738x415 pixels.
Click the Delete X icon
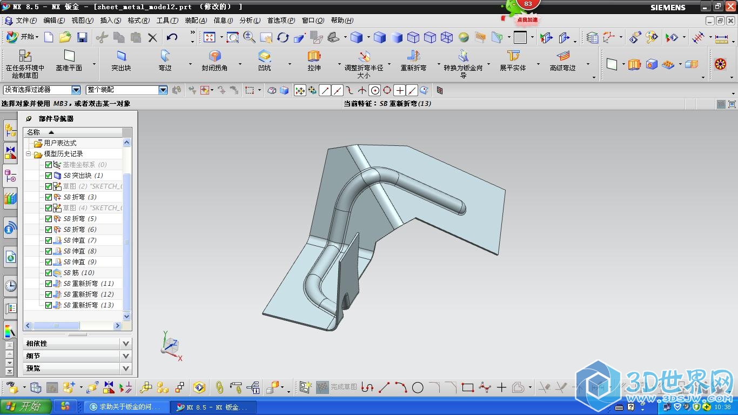(x=152, y=37)
